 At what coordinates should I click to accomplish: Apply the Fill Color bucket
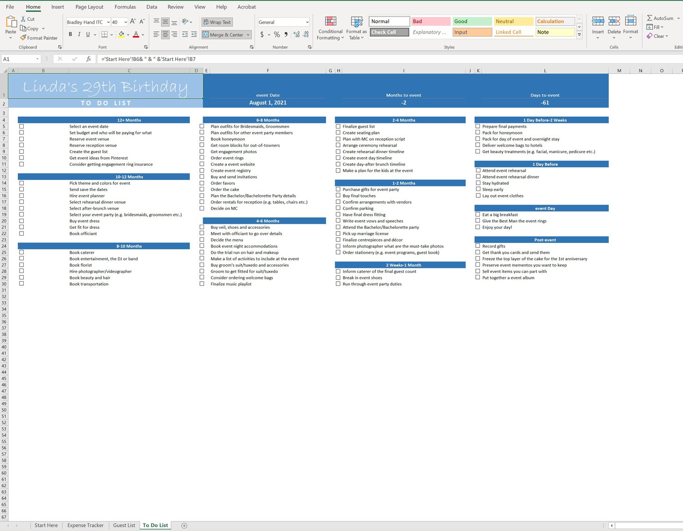(x=122, y=34)
